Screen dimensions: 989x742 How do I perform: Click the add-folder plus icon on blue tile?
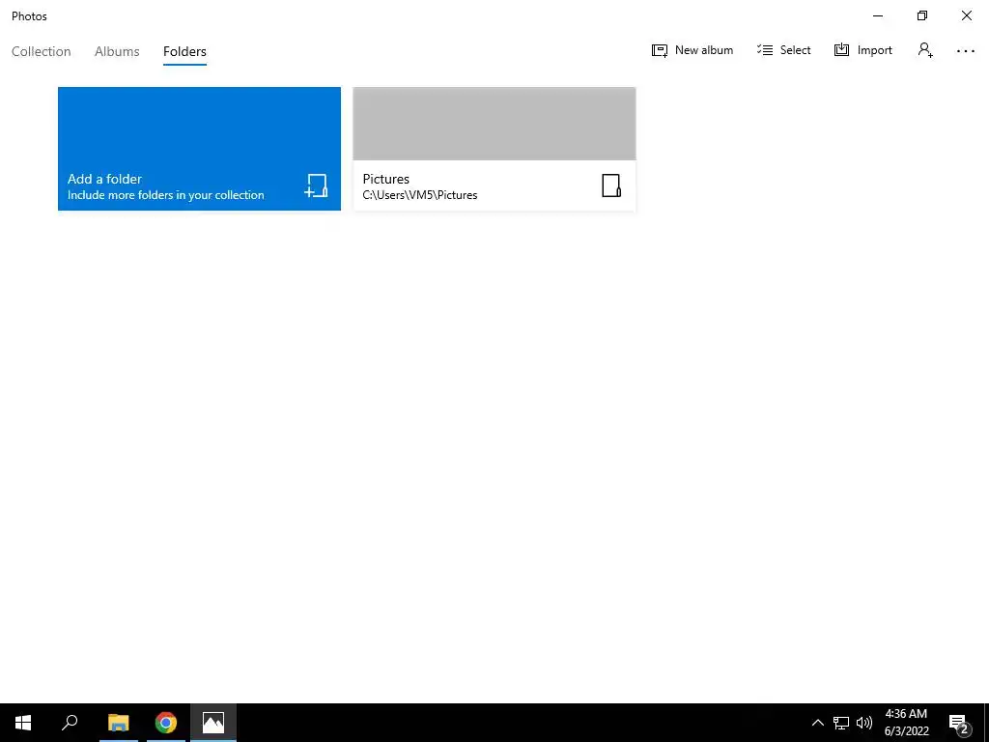[316, 185]
